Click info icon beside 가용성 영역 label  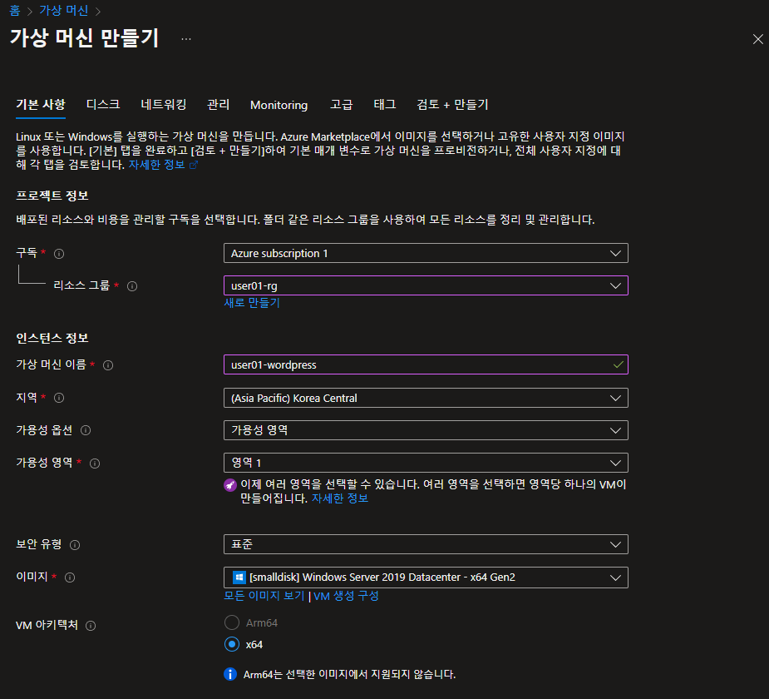coord(95,464)
